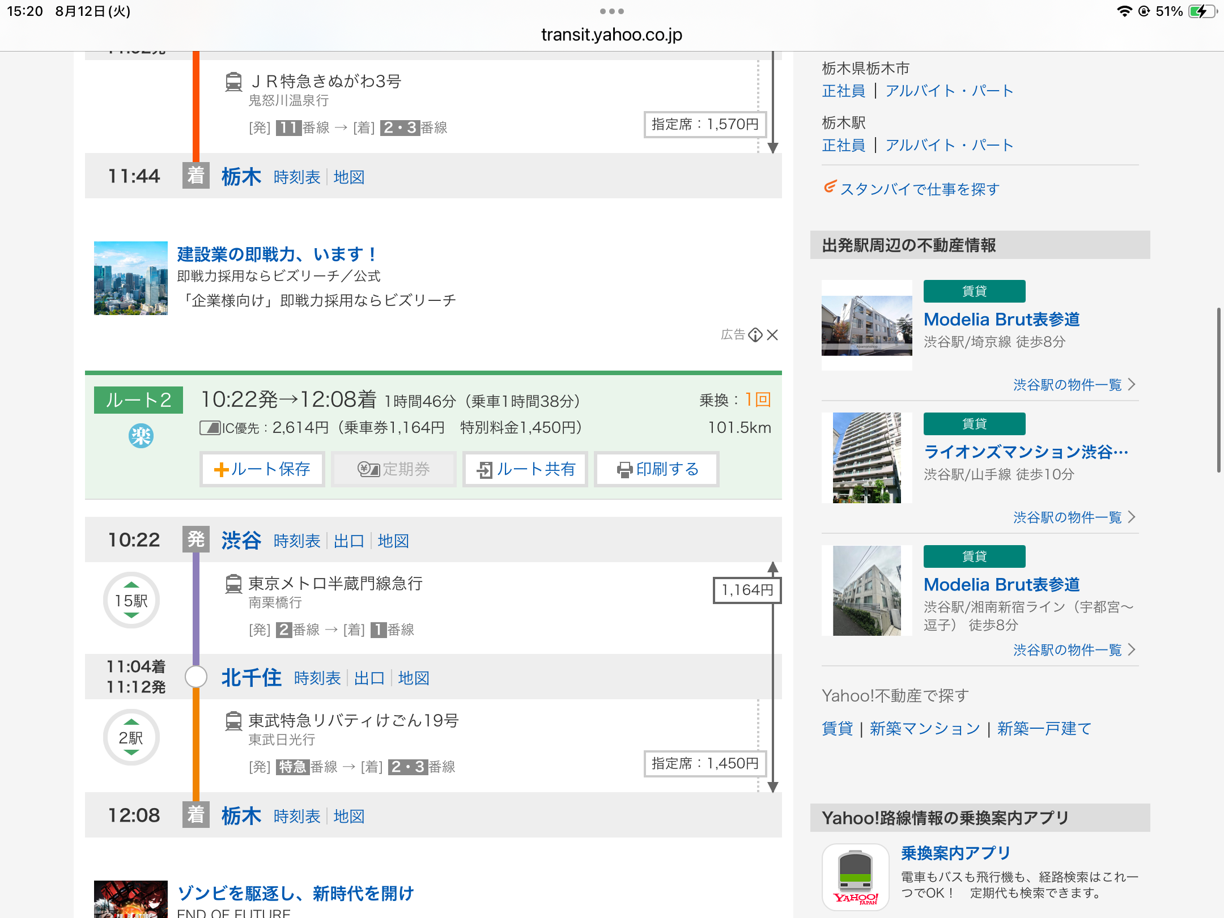Click the ライオンズマンション property thumbnail
Image resolution: width=1224 pixels, height=918 pixels.
[x=867, y=458]
